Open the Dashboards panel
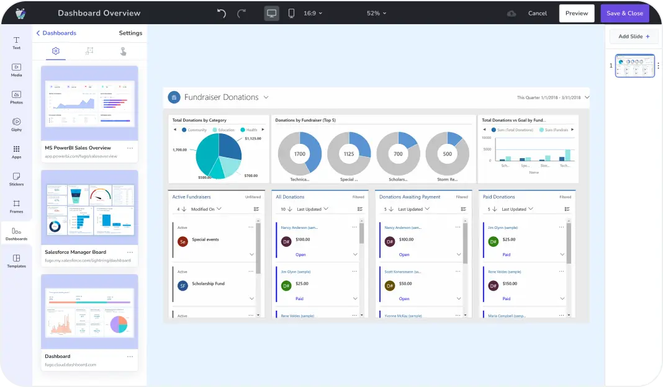 (17, 234)
